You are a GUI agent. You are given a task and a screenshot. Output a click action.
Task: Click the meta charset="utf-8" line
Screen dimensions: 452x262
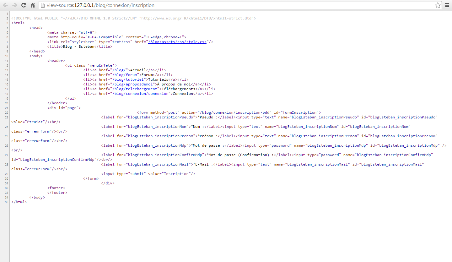[x=72, y=32]
